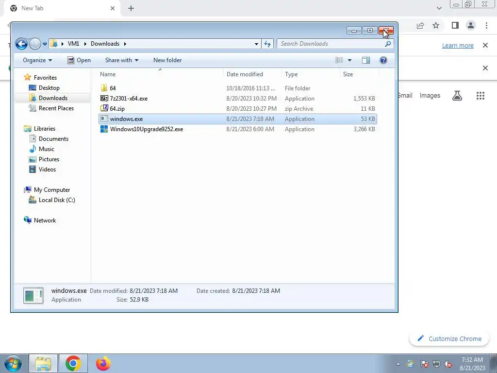
Task: Select VM1 in the address breadcrumb
Action: (x=74, y=44)
